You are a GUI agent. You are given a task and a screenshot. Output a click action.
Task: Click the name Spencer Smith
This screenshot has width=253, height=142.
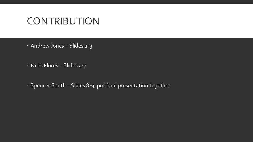coord(48,86)
